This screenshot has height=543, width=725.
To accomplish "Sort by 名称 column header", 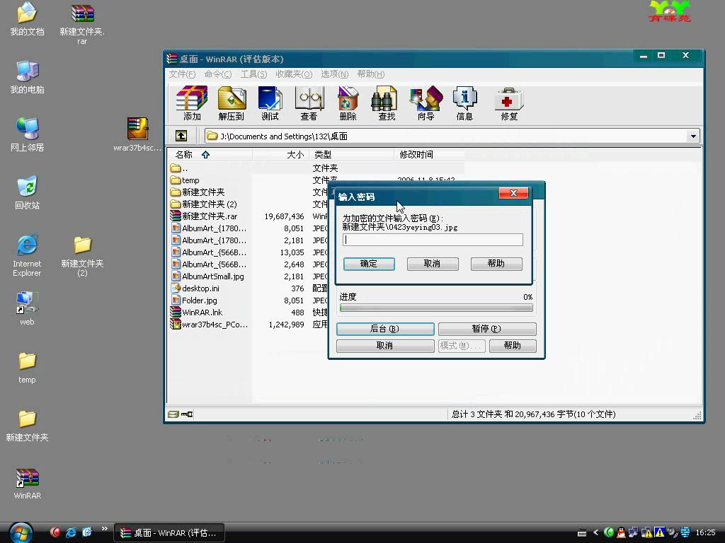I will (x=210, y=155).
